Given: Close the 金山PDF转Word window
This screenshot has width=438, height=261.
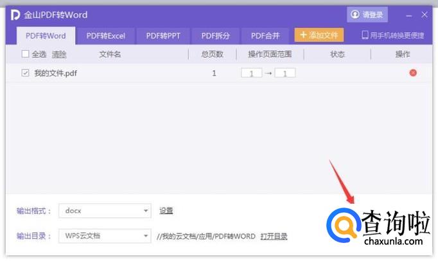Looking at the screenshot, I should pyautogui.click(x=425, y=15).
